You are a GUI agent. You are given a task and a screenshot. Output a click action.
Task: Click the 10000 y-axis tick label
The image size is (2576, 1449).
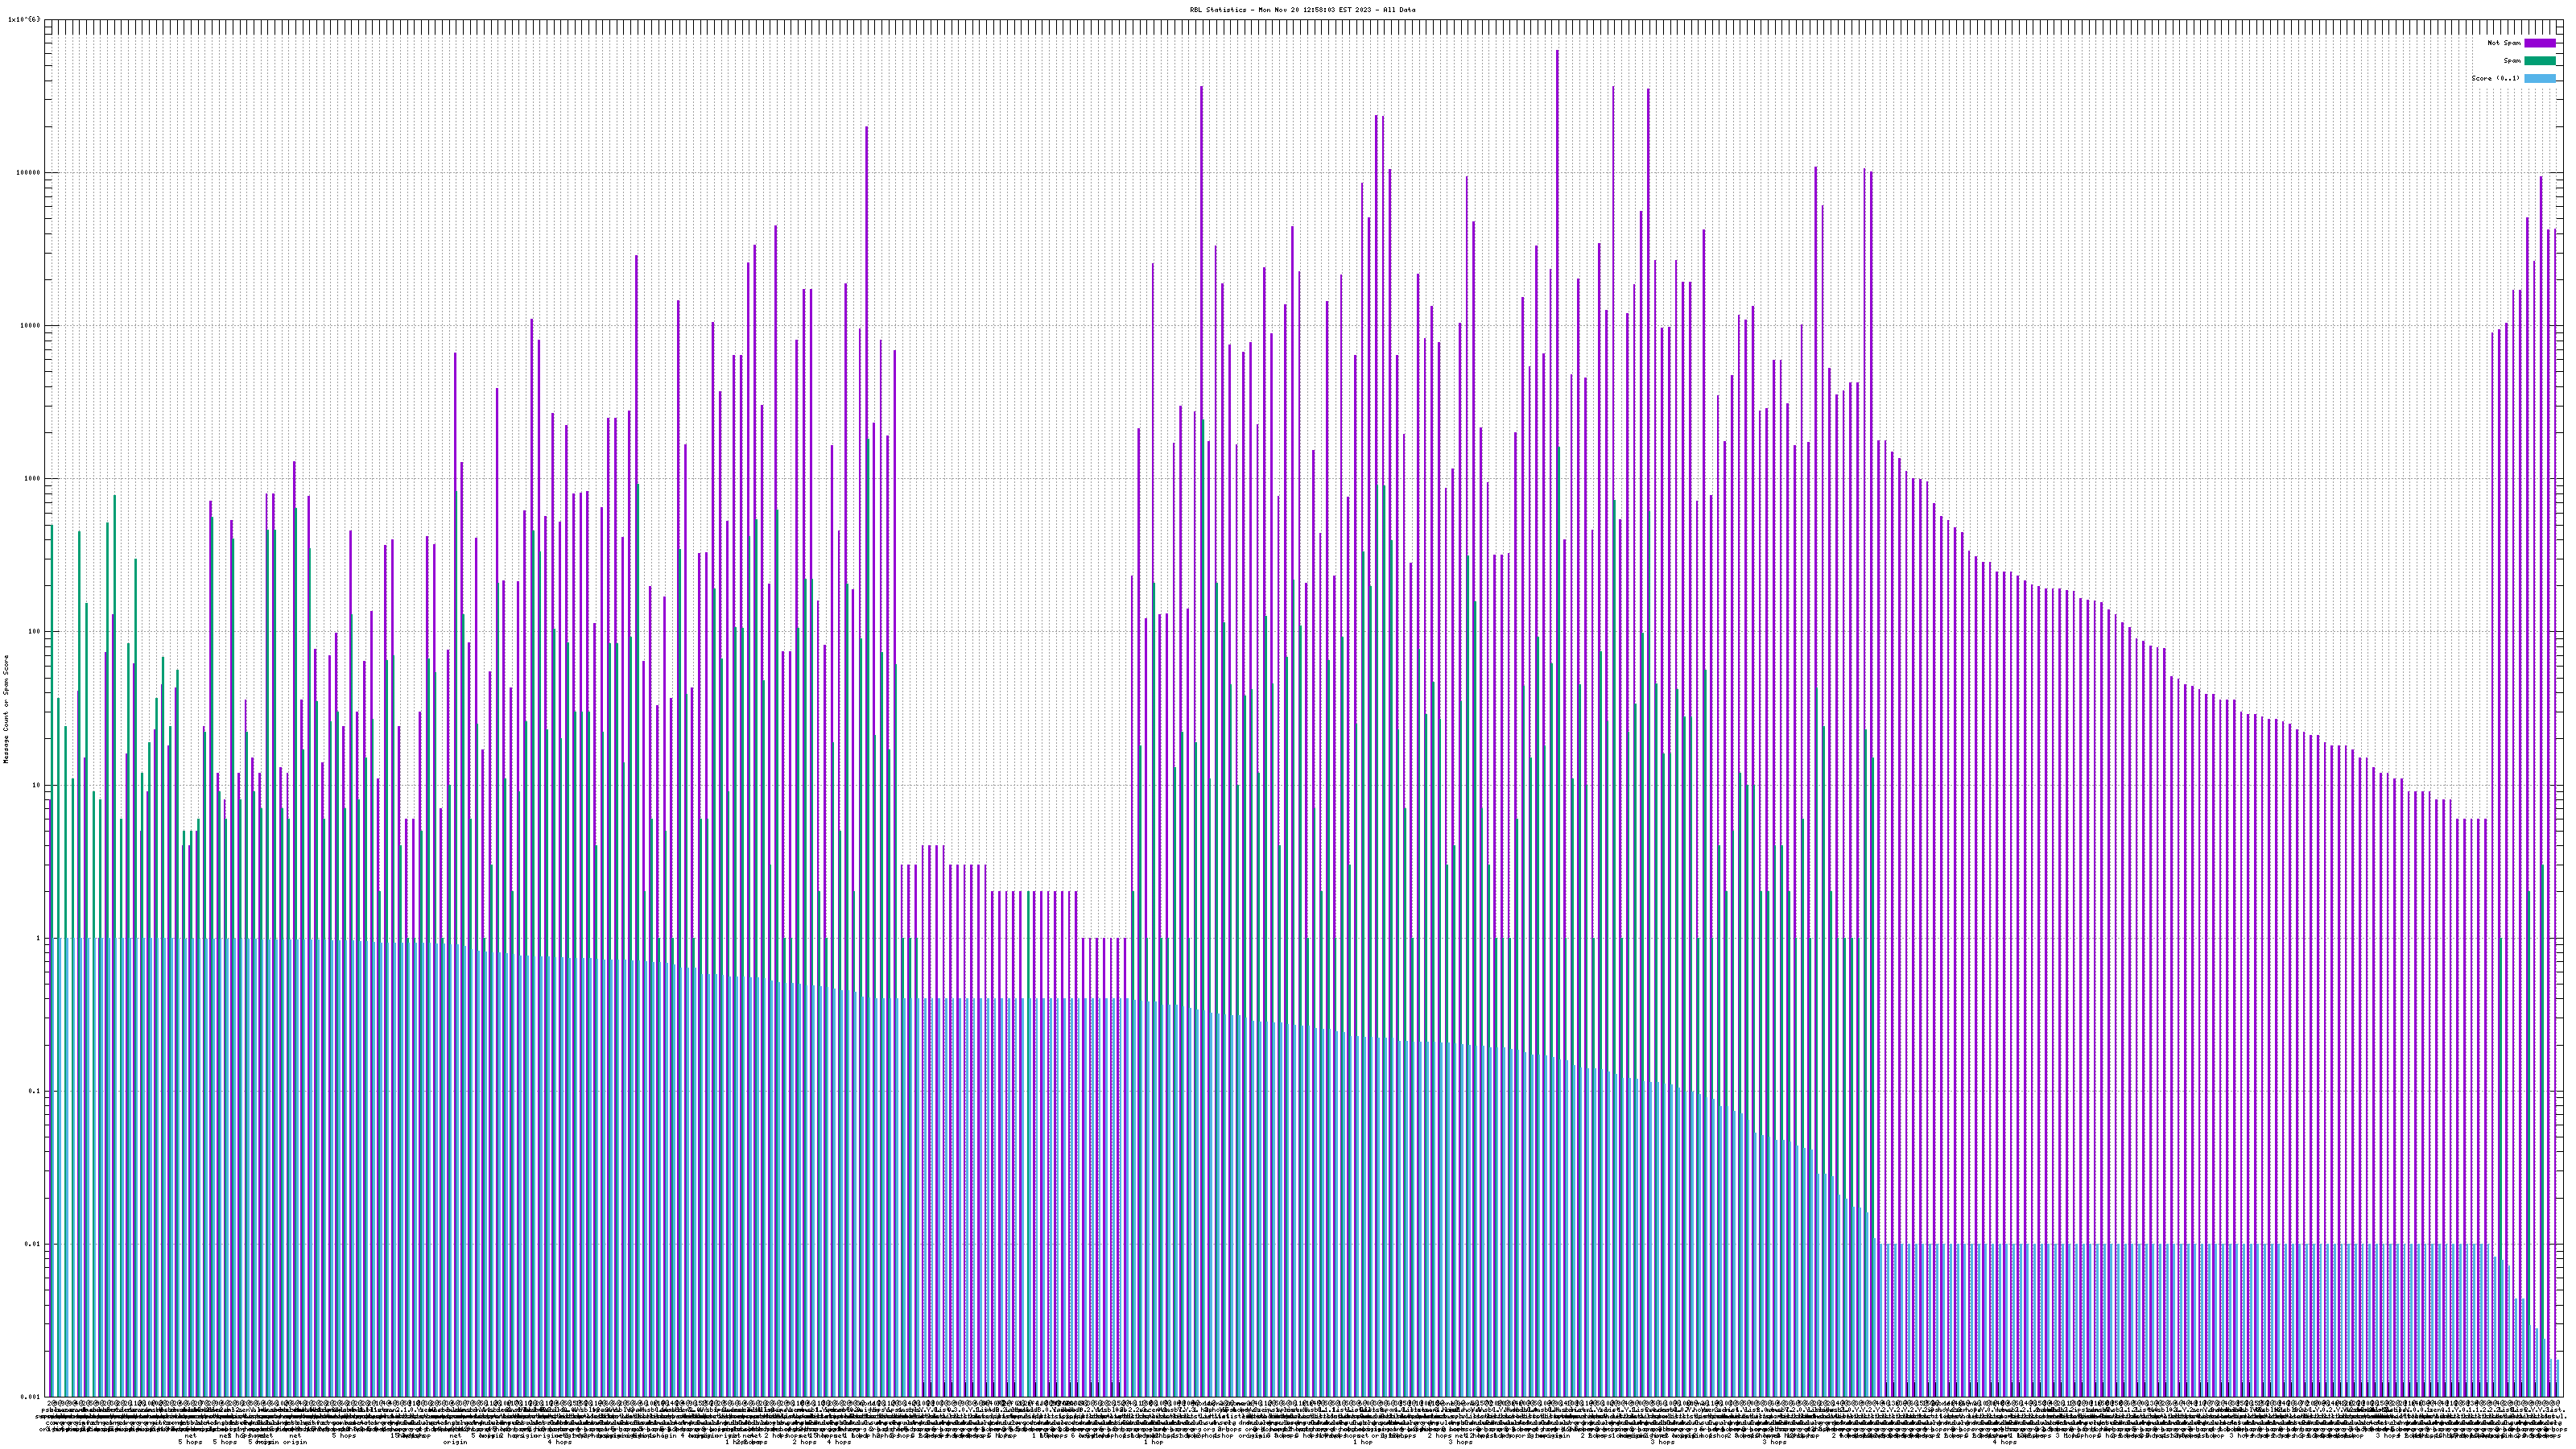[31, 325]
